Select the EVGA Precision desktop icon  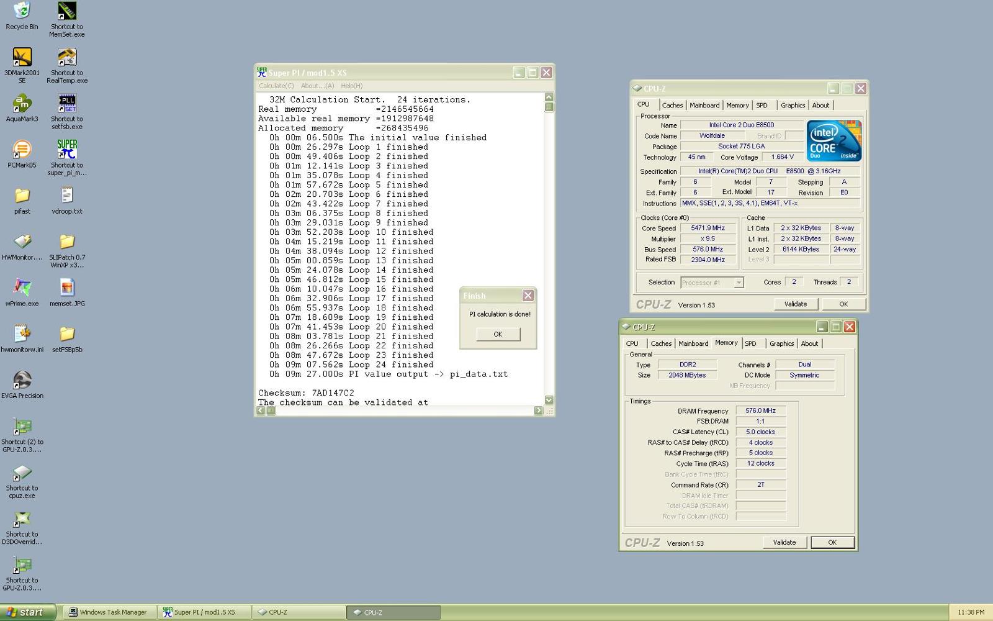pyautogui.click(x=22, y=379)
